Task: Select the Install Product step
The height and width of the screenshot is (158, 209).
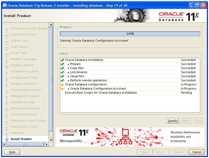Action: tap(21, 139)
